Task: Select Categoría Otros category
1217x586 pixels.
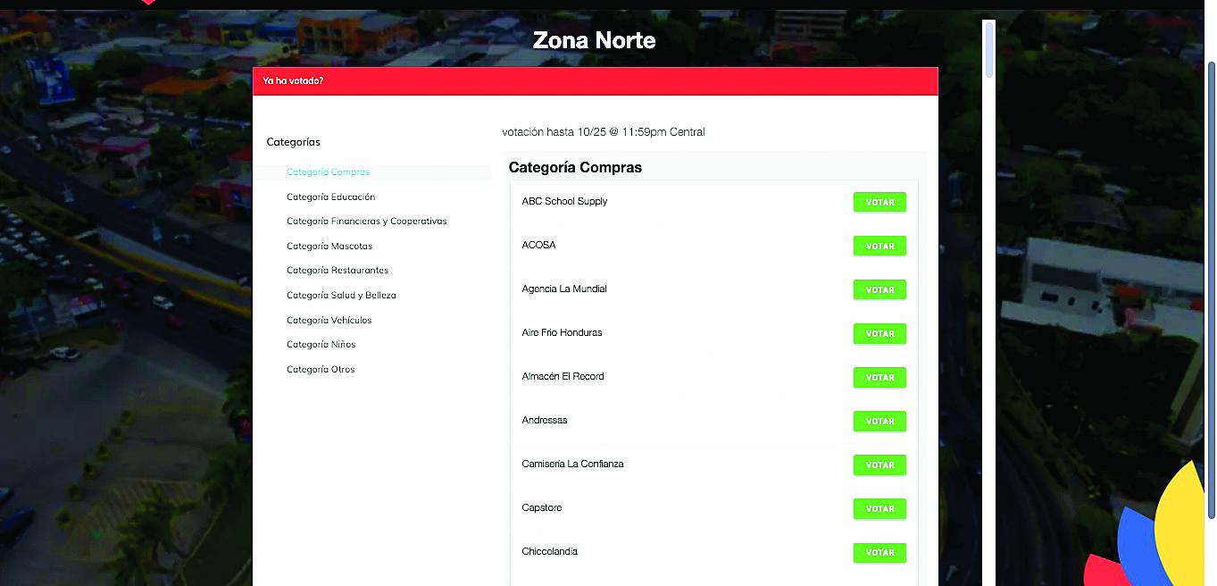Action: [321, 370]
